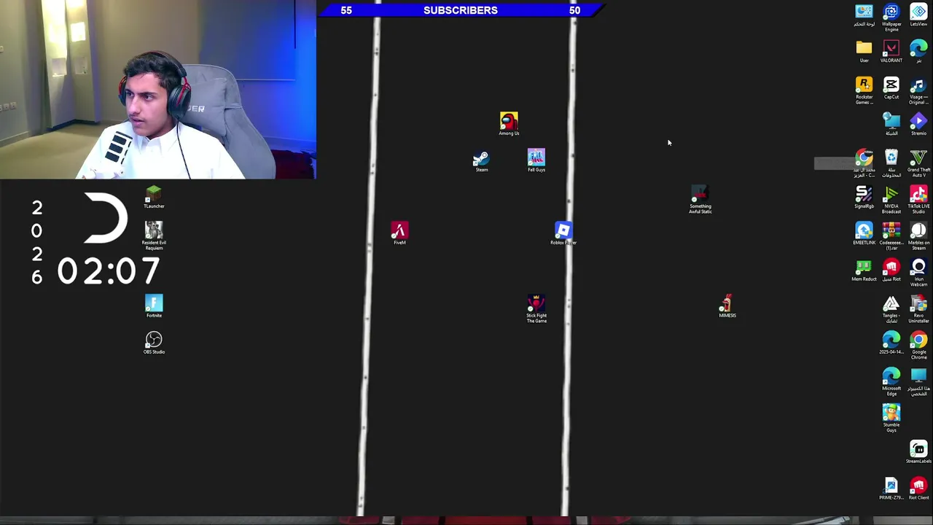Open the Marbles on Stream icon
The width and height of the screenshot is (933, 525).
coord(918,236)
